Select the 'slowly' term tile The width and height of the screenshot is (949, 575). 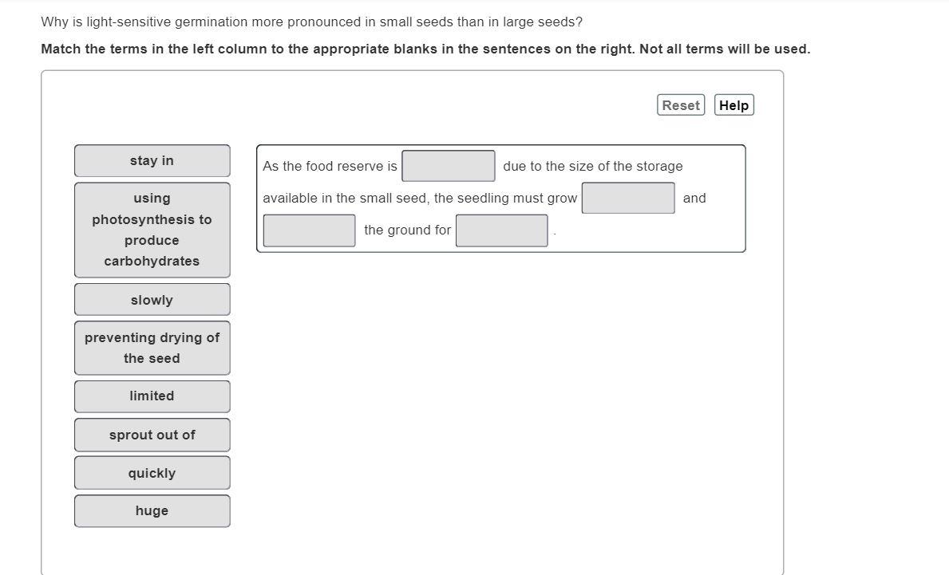[x=152, y=300]
